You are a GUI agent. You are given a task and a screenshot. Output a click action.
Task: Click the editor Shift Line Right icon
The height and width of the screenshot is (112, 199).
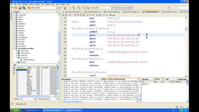100,15
